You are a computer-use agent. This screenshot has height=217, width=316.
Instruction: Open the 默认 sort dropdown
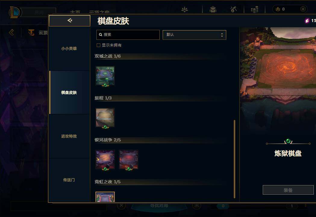coord(194,35)
